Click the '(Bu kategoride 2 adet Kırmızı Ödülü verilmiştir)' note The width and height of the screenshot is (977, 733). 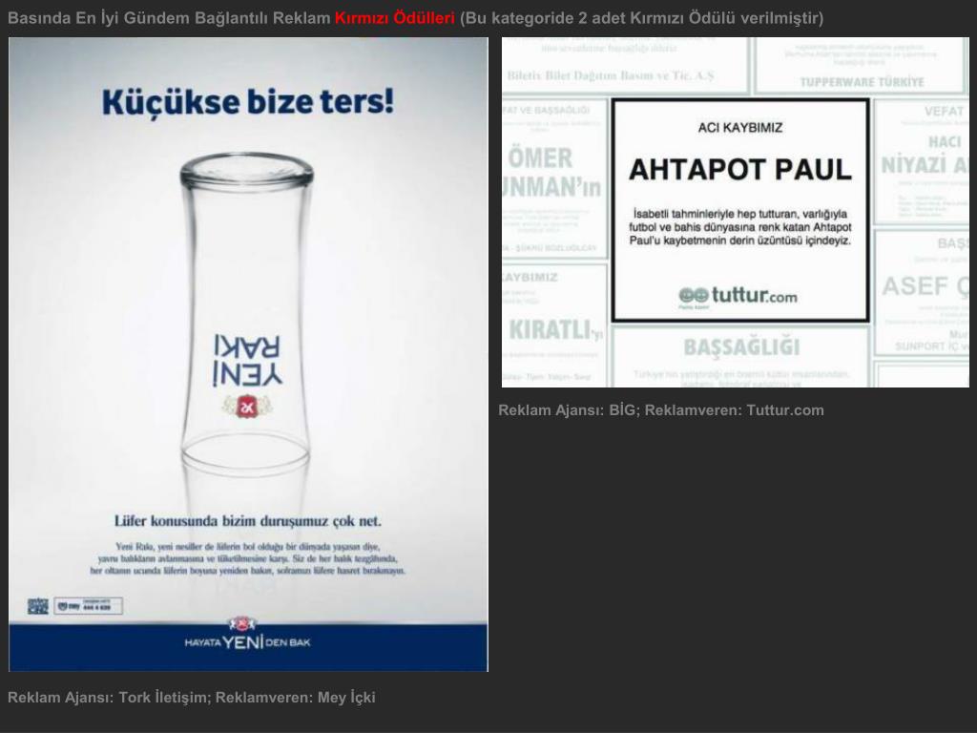pos(641,18)
